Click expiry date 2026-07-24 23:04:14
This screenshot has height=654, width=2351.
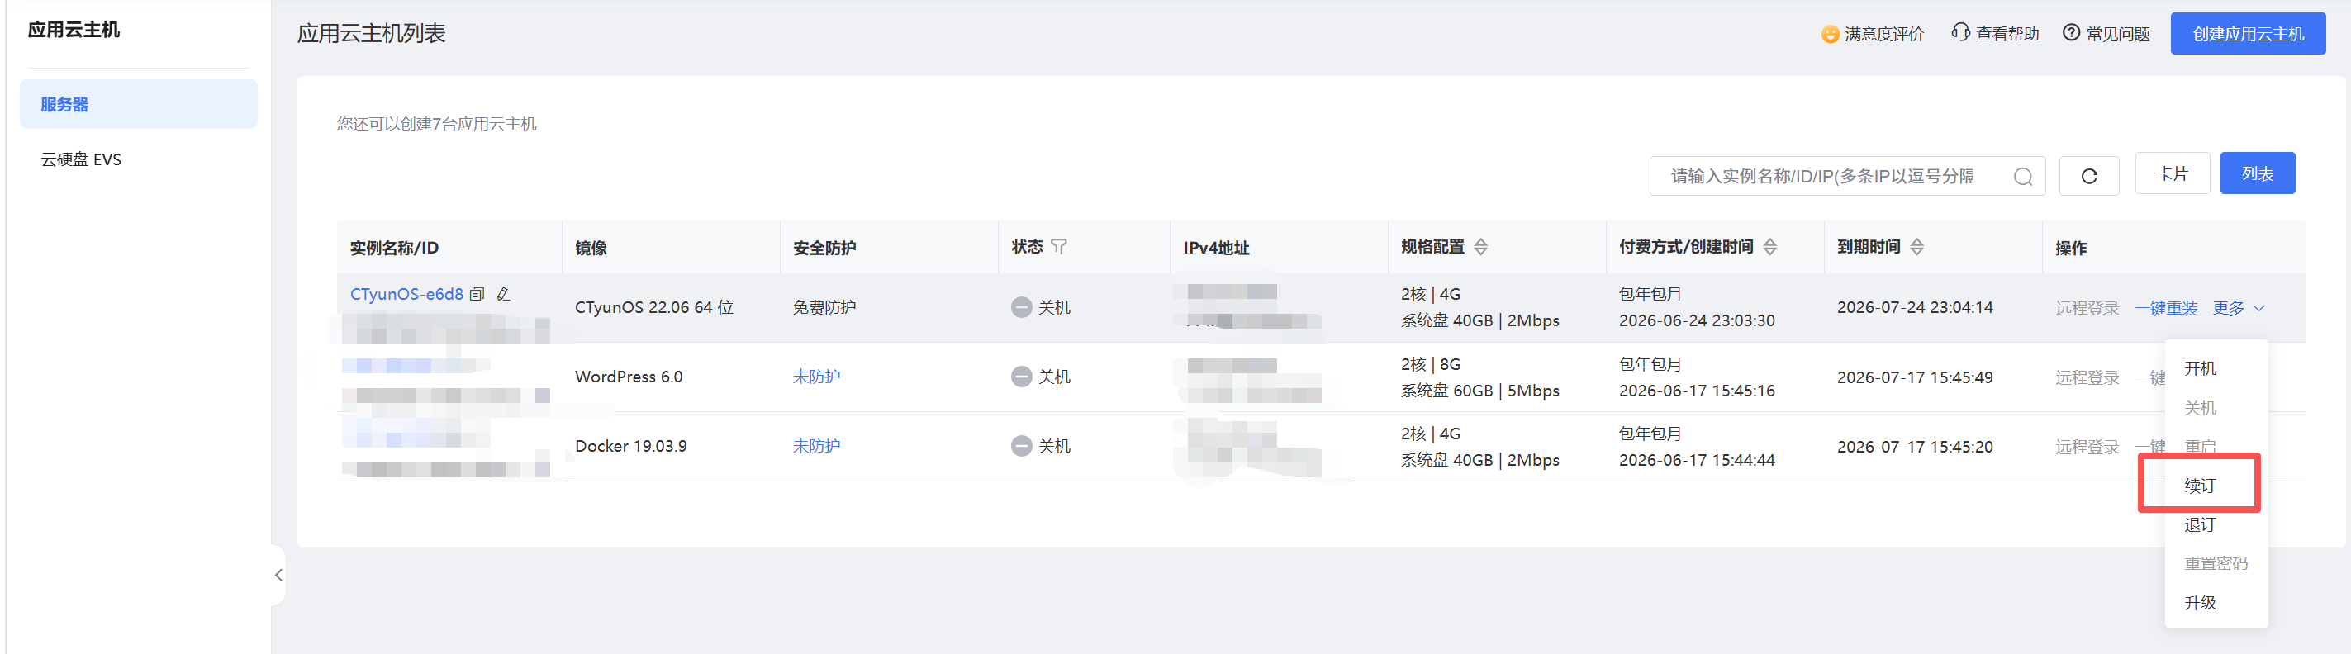point(1915,307)
